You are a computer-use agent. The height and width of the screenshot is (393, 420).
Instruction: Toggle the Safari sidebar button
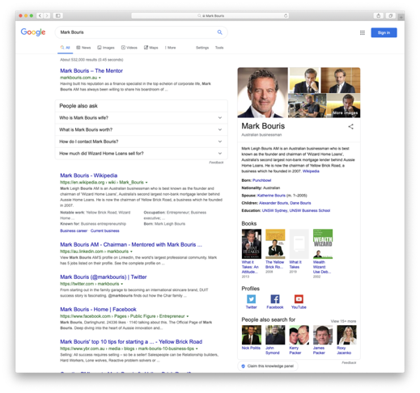58,15
